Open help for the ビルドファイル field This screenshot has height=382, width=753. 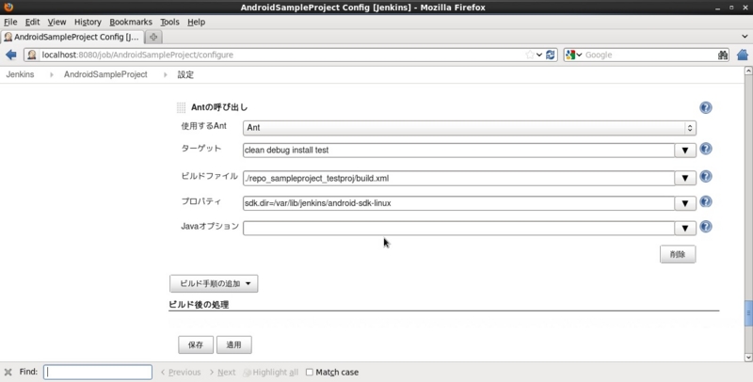(705, 177)
